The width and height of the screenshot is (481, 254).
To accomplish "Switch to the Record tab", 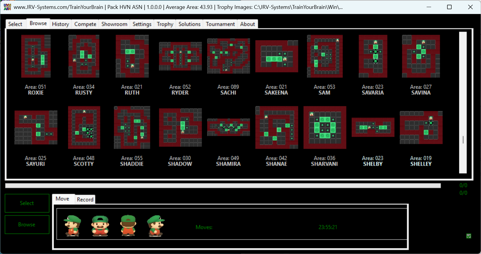I will click(x=85, y=199).
